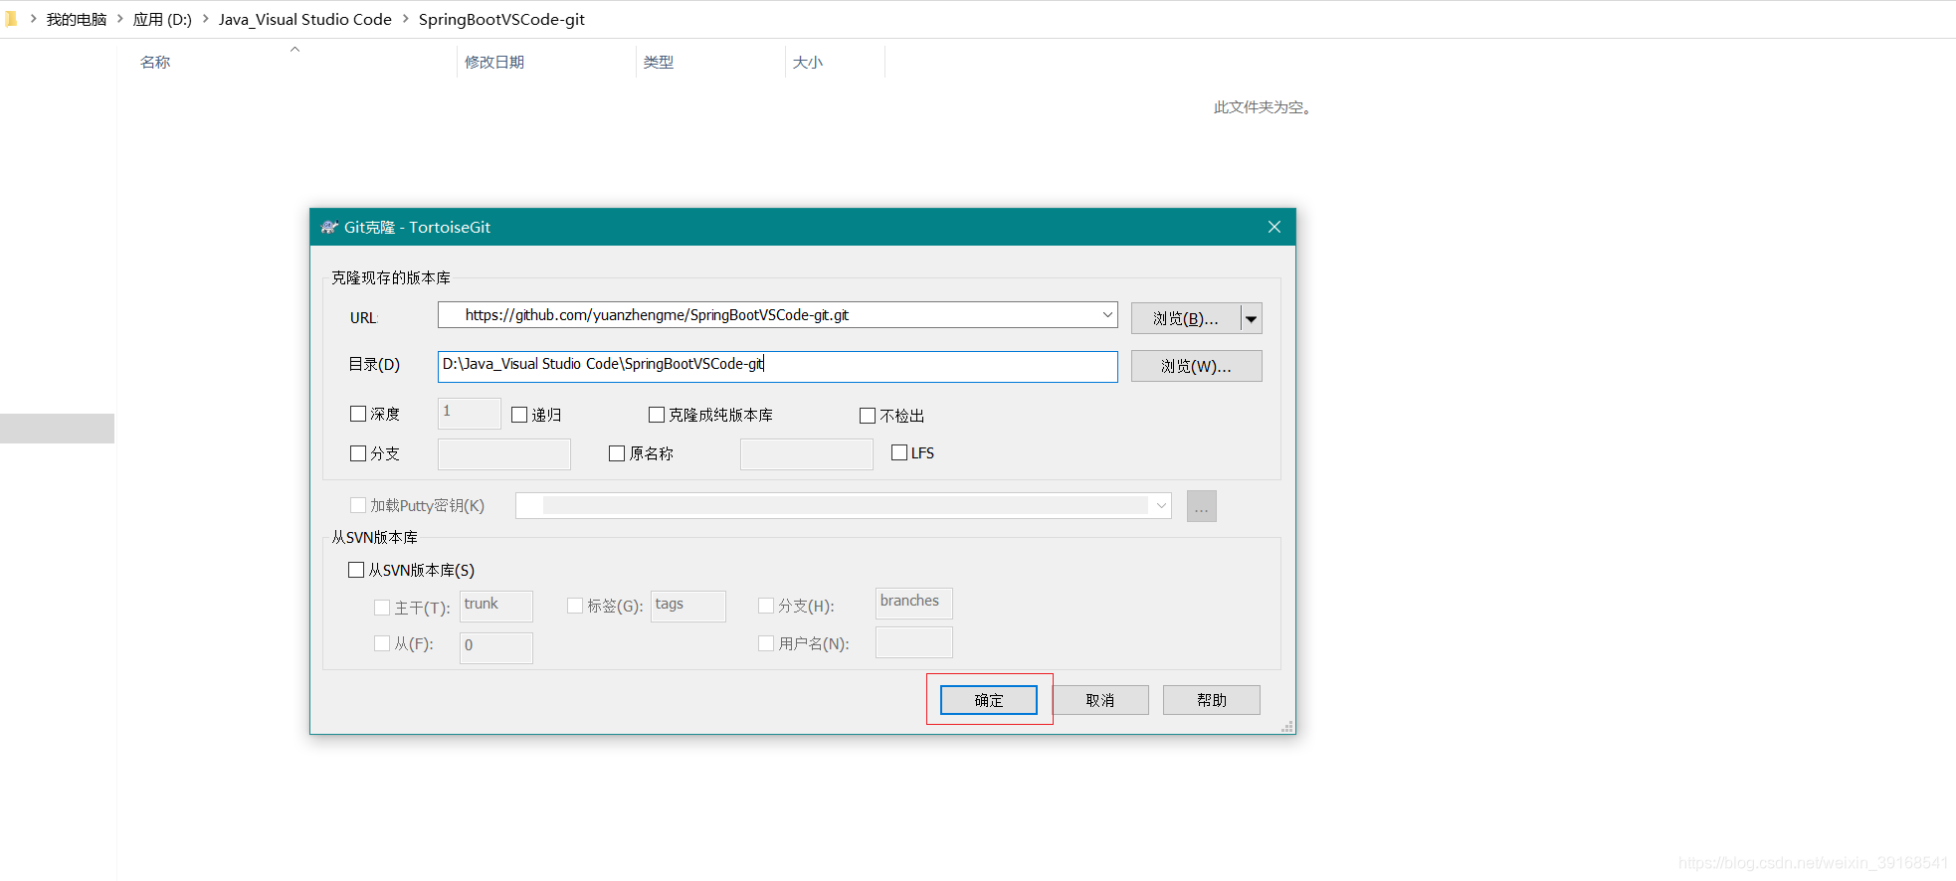Toggle the 加载Putty密钥(K) checkbox
Image resolution: width=1956 pixels, height=881 pixels.
(x=358, y=505)
